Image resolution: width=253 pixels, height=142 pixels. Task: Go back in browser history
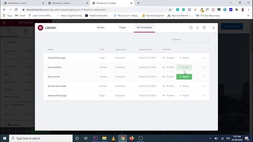(4, 9)
